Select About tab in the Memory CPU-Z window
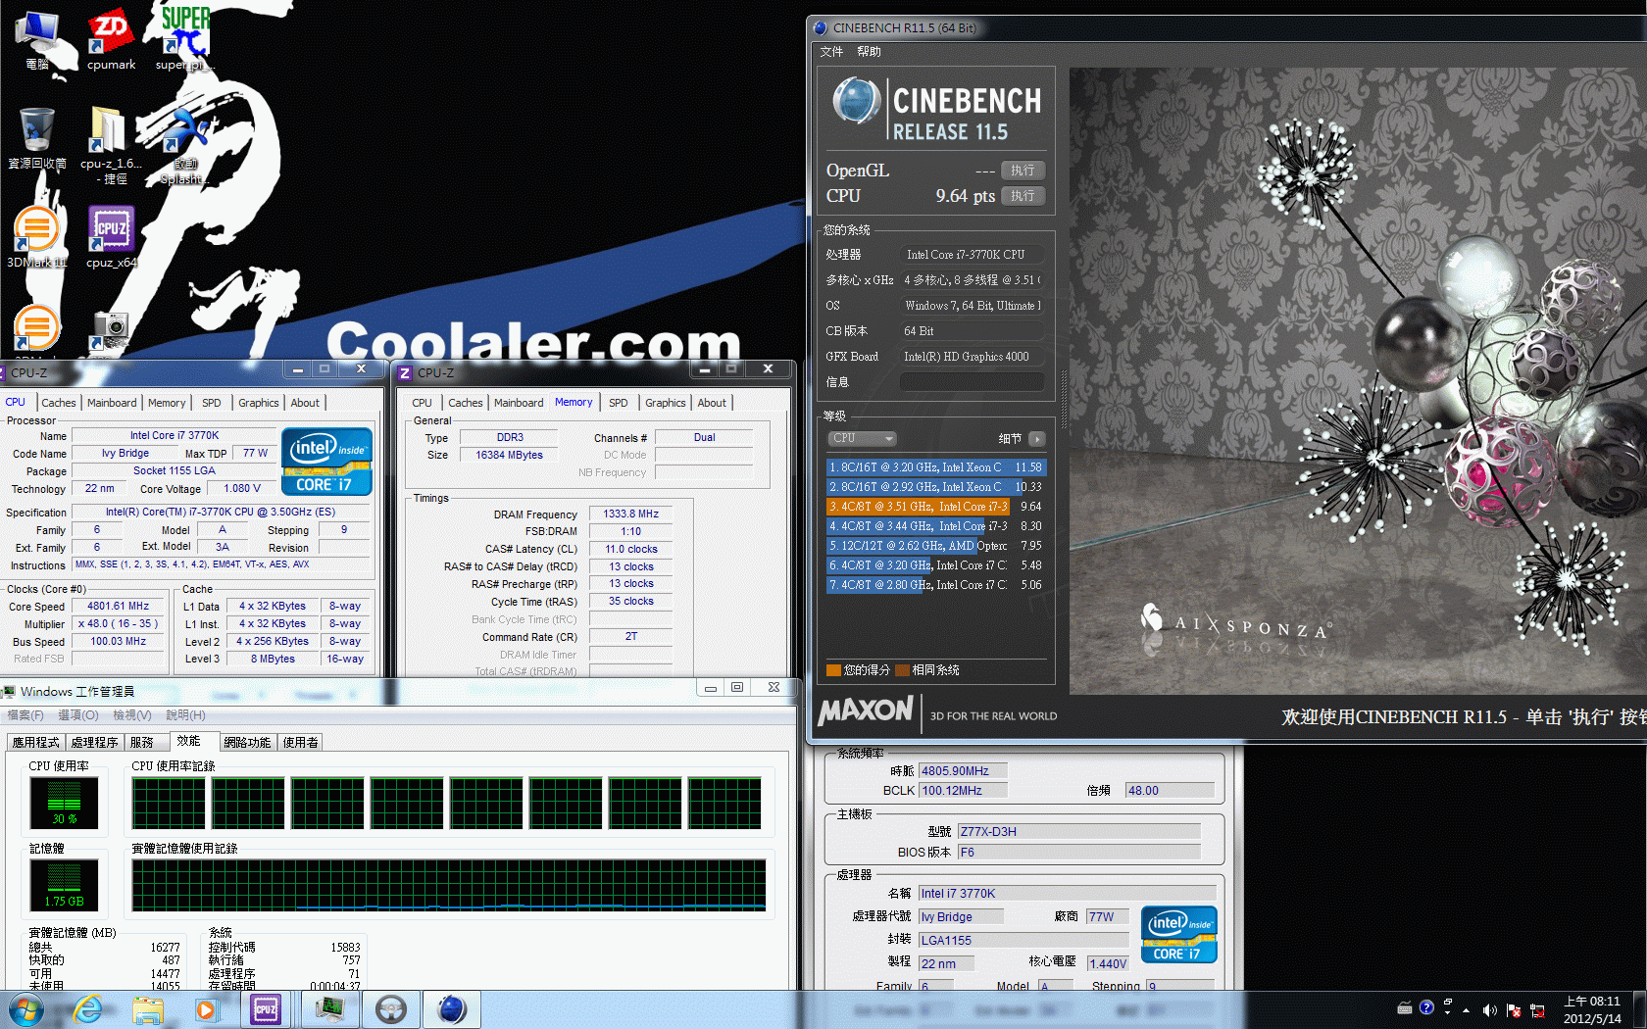This screenshot has height=1029, width=1647. click(x=713, y=403)
